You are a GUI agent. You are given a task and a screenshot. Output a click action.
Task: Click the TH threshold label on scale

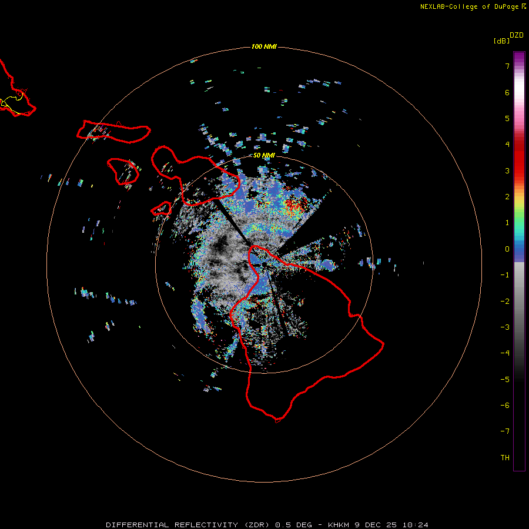(505, 458)
